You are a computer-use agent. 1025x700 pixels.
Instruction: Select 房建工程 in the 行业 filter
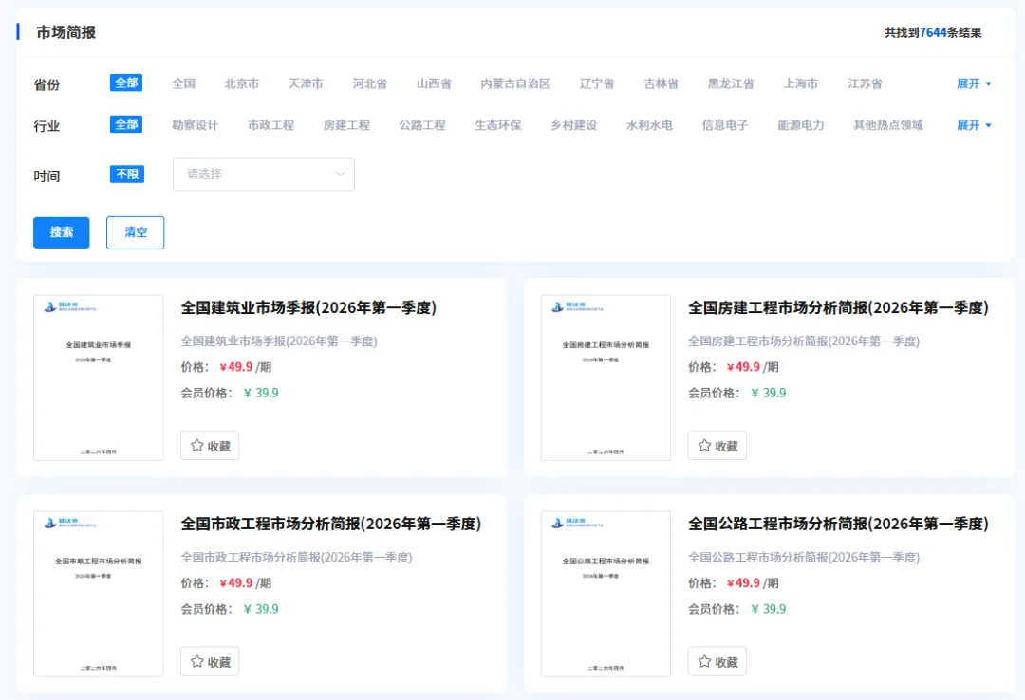pos(347,124)
